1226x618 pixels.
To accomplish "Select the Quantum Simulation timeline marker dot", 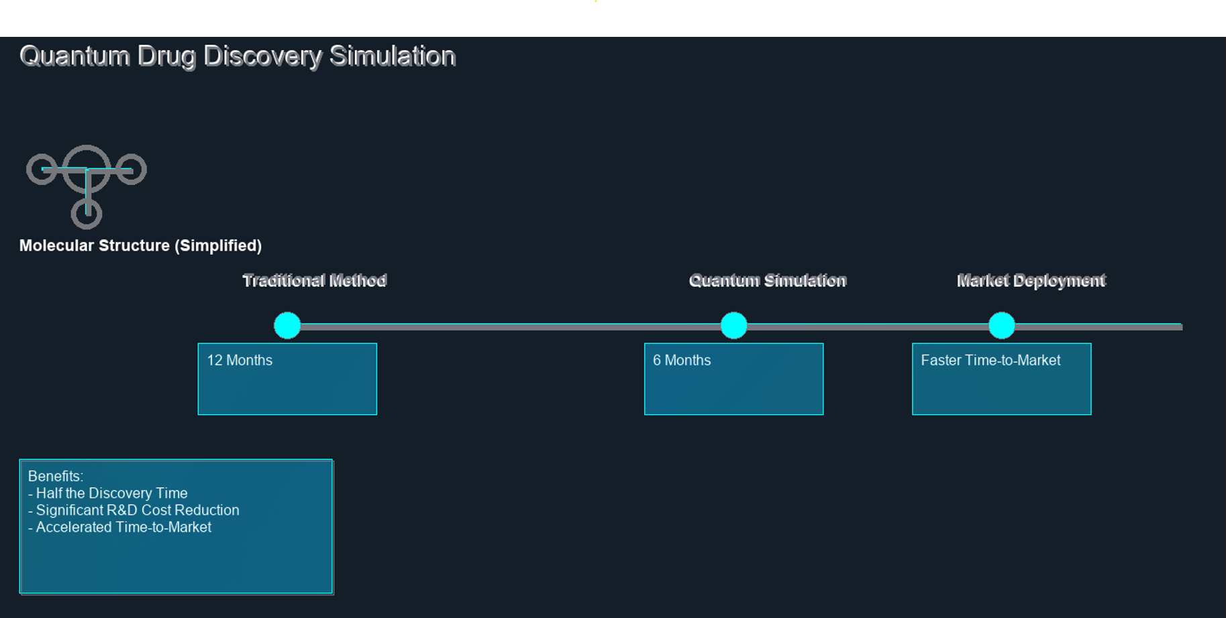I will pos(733,326).
